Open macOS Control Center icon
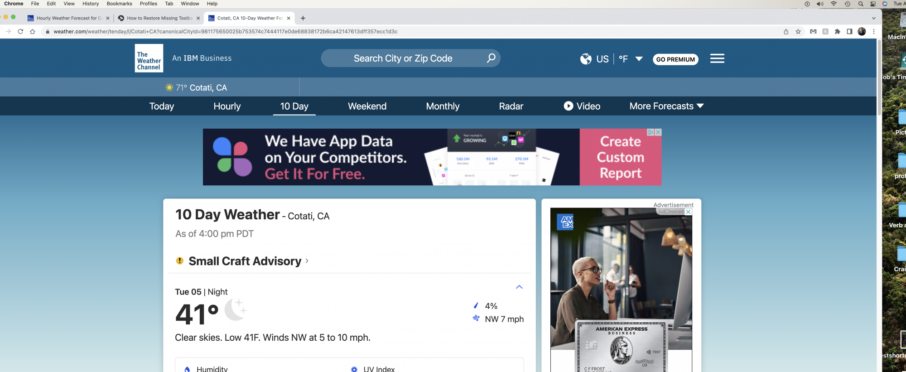The width and height of the screenshot is (906, 372). (873, 4)
